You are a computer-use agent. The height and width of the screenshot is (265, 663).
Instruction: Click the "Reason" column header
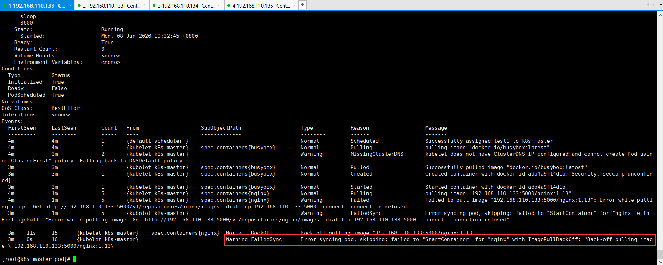point(360,128)
